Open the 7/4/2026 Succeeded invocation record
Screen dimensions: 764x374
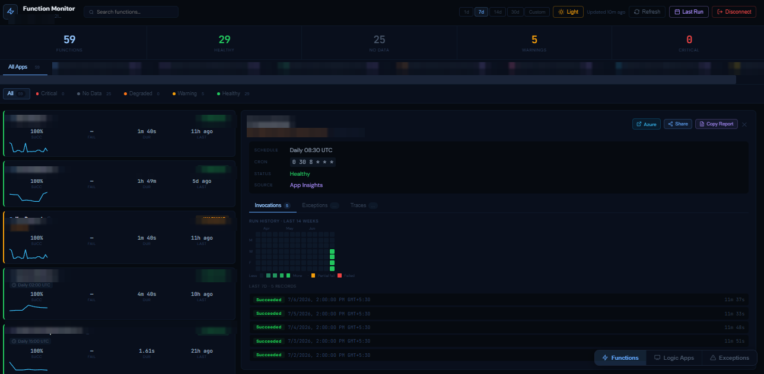(498, 327)
